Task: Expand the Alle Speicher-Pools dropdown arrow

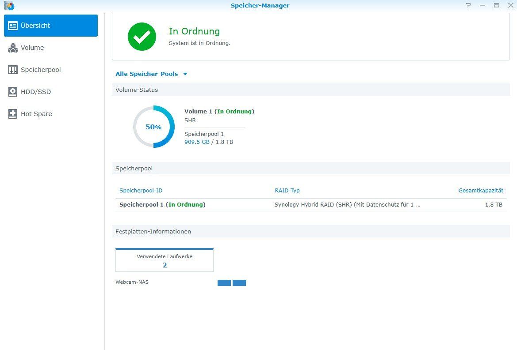Action: point(185,74)
